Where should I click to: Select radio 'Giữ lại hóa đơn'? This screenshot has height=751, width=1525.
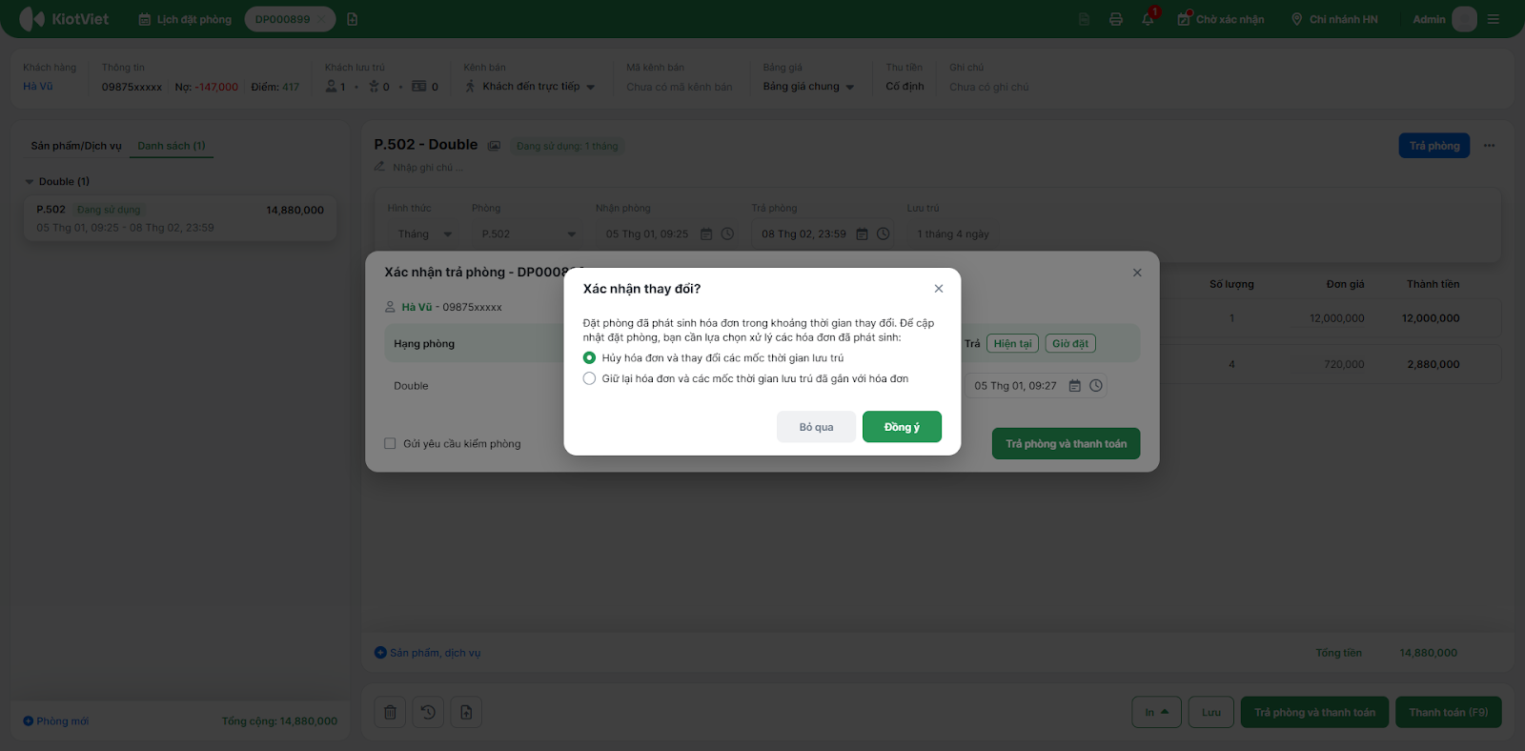click(589, 379)
